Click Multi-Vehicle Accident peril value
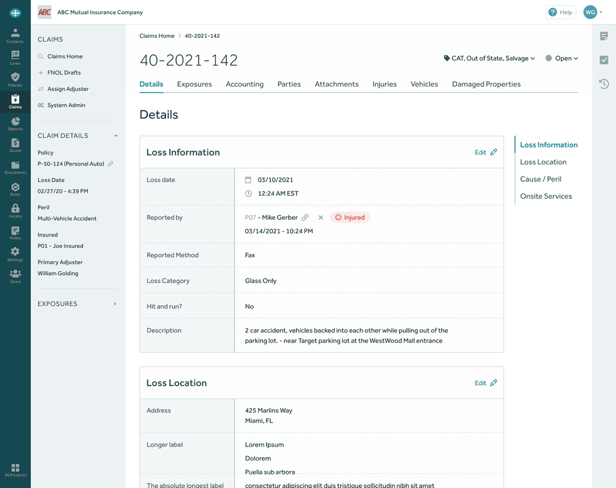The width and height of the screenshot is (616, 488). click(67, 218)
